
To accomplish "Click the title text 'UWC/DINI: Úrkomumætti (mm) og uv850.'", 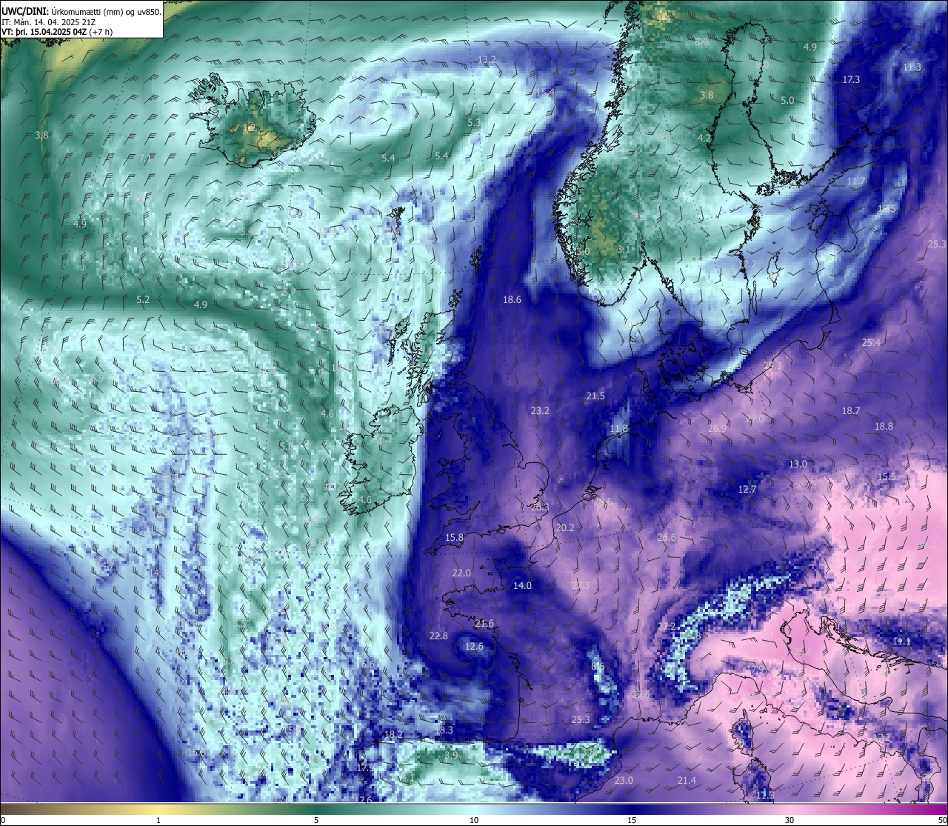I will pos(81,11).
